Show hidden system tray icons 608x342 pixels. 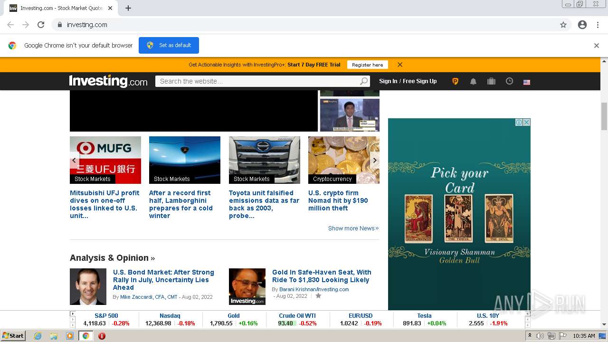click(530, 336)
